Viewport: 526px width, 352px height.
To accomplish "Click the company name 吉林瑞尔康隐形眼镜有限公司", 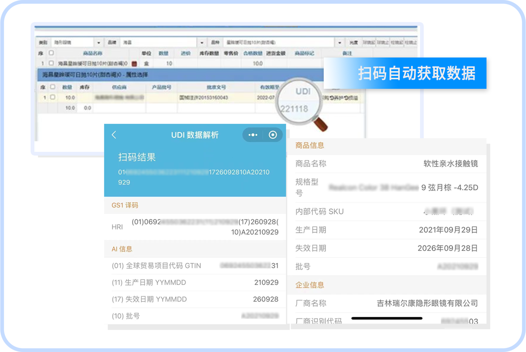I will pos(427,303).
